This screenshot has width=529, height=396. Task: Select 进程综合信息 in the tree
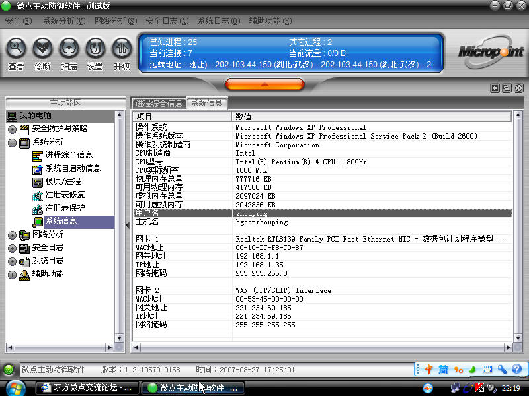pyautogui.click(x=69, y=155)
